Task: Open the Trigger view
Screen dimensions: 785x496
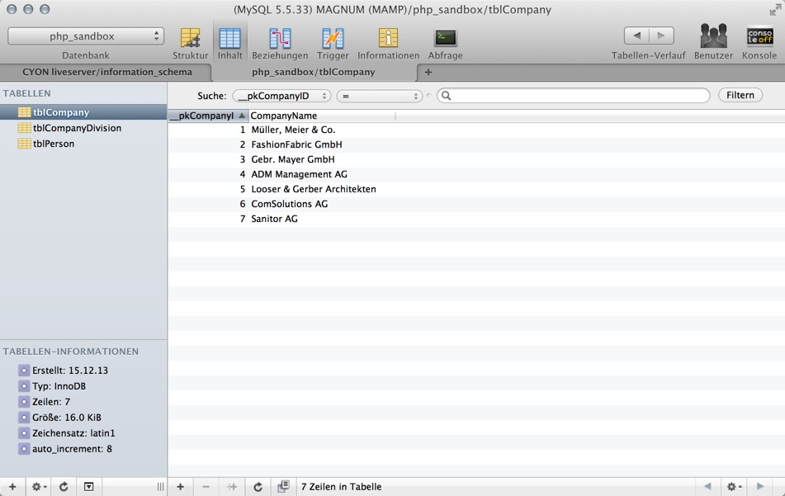Action: pyautogui.click(x=333, y=43)
